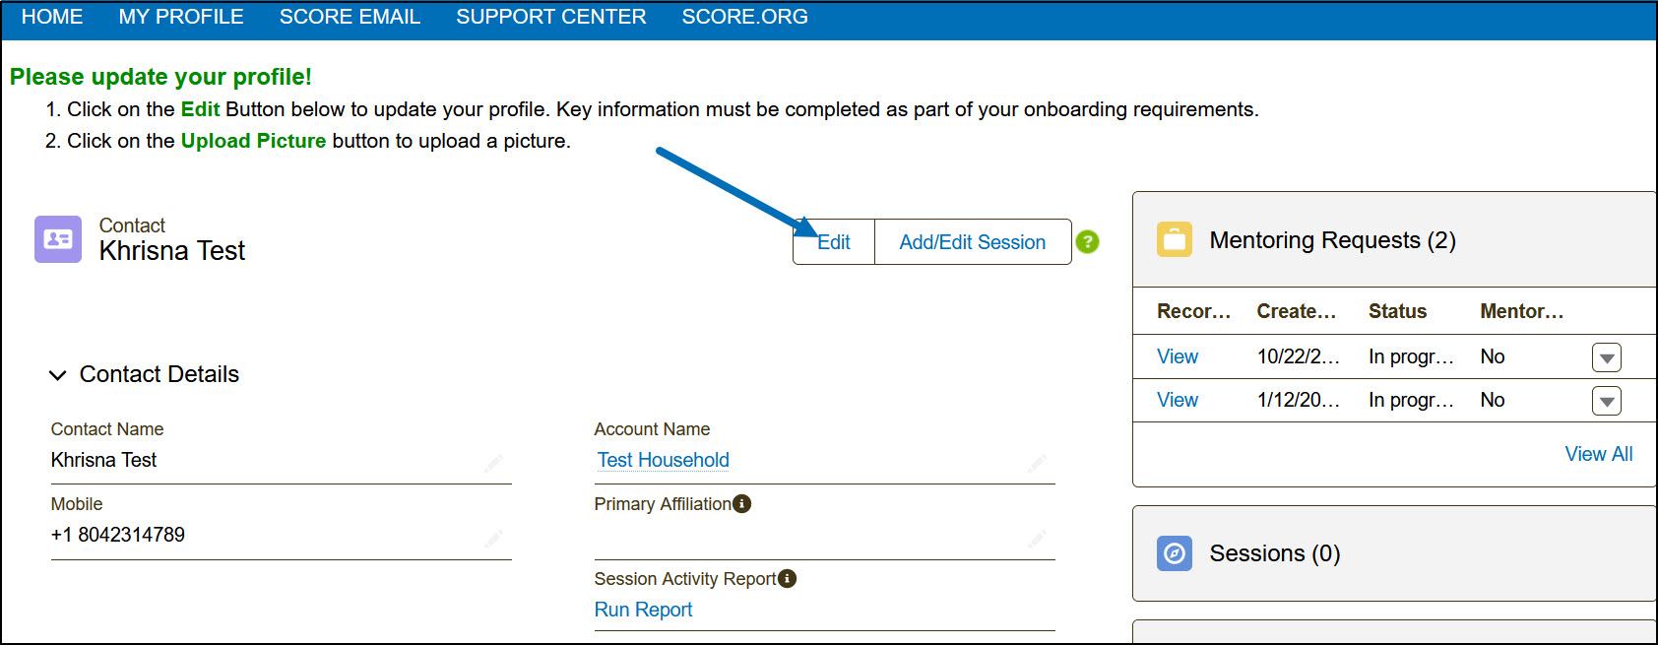
Task: Click the pencil icon beside Contact Name
Action: tap(493, 463)
